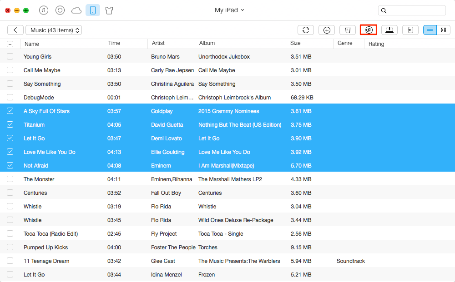Check The Monster row checkbox
The width and height of the screenshot is (455, 282).
pos(10,179)
